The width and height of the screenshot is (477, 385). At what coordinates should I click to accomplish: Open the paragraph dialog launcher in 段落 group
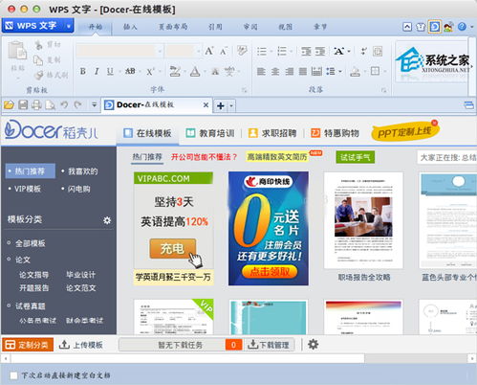click(384, 90)
